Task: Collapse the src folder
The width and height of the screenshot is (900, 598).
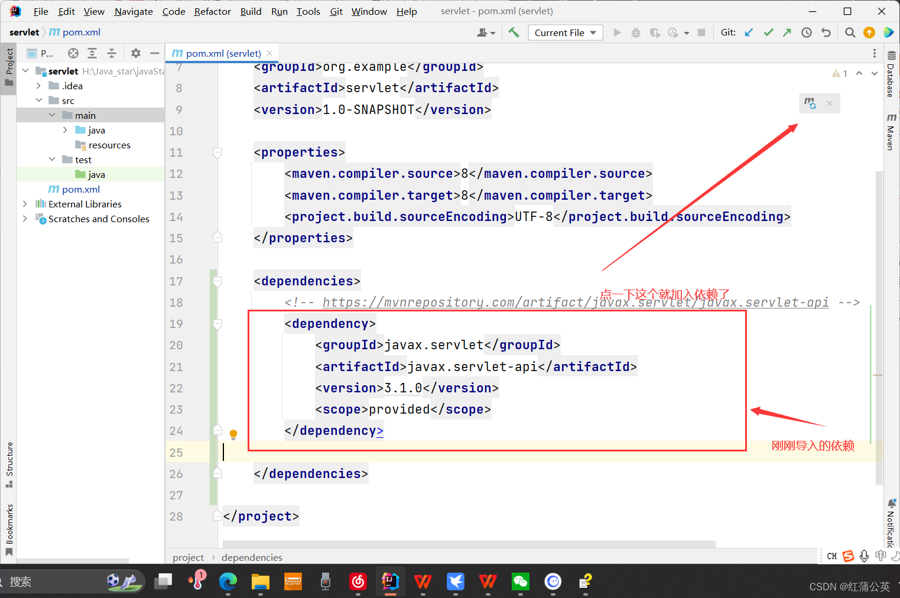Action: click(x=38, y=100)
